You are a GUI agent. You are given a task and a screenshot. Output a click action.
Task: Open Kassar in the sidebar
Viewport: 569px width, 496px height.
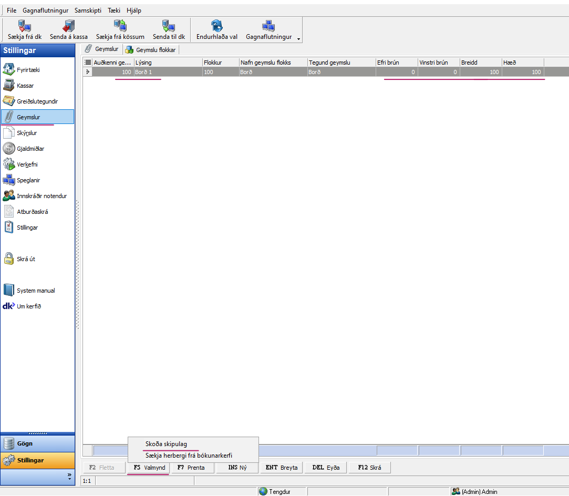click(9, 86)
